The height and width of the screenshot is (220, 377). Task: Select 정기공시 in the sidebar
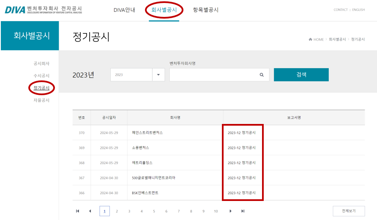coord(41,88)
